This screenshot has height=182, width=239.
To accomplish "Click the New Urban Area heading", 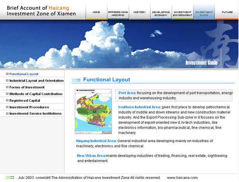I will (91, 156).
